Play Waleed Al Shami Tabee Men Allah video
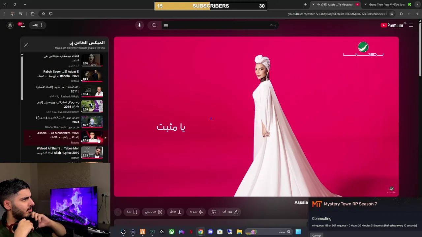Viewport: 422px width, 237px height. (92, 153)
